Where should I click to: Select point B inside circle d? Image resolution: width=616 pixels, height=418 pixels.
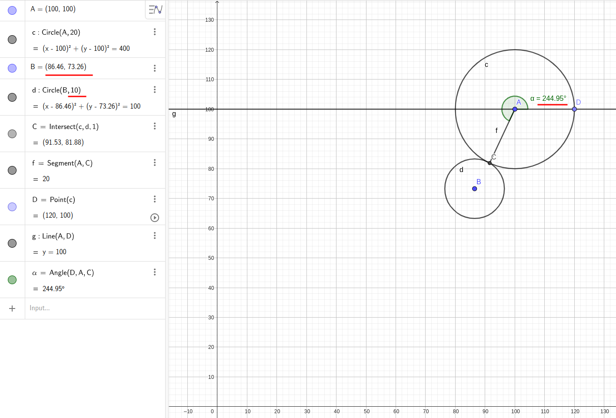474,189
